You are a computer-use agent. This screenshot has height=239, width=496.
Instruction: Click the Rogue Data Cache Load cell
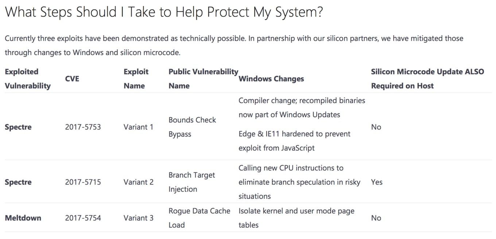click(199, 218)
